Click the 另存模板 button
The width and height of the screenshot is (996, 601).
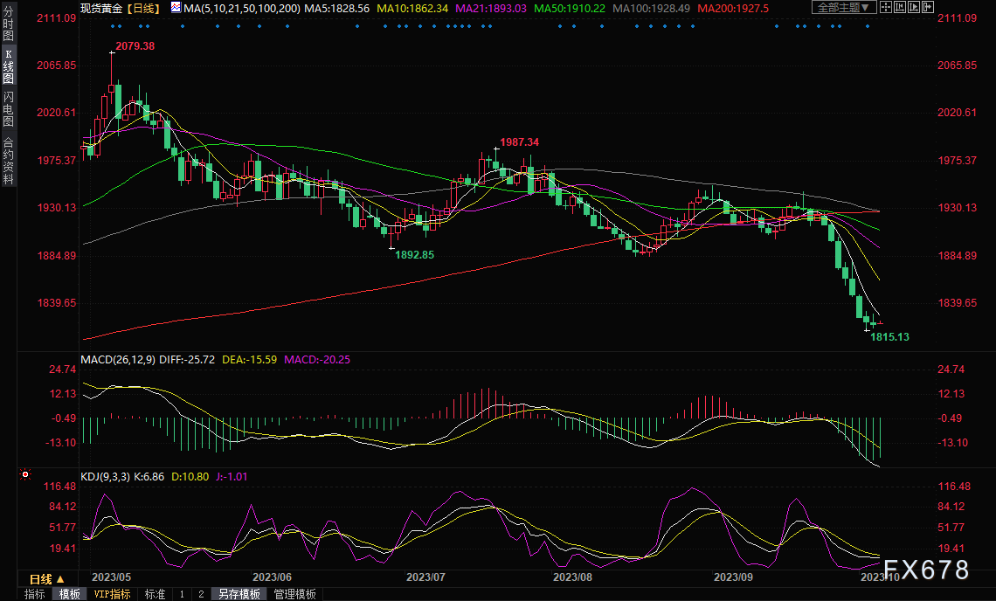[239, 594]
